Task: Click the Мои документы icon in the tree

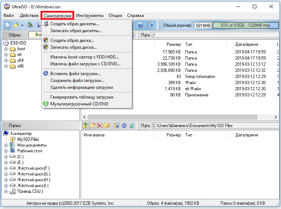Action: 13,145
